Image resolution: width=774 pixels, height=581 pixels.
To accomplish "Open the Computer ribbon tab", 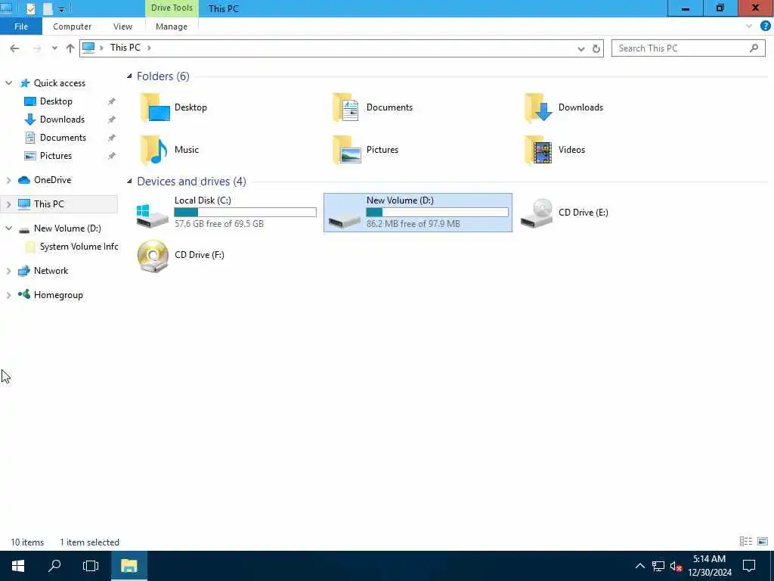I will pyautogui.click(x=72, y=26).
